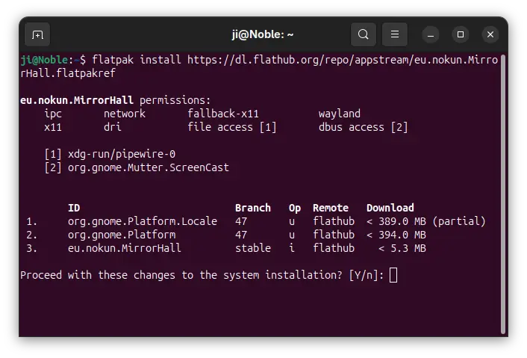Click the 'ID' column header

pos(74,208)
